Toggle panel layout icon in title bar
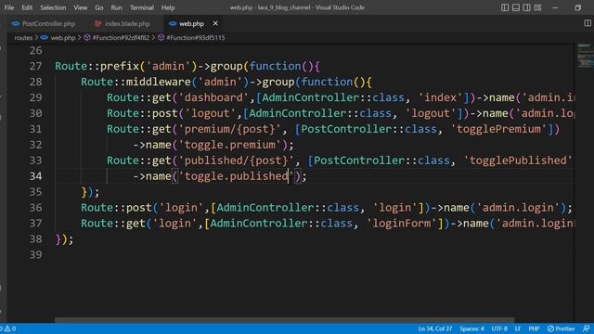 pyautogui.click(x=516, y=7)
